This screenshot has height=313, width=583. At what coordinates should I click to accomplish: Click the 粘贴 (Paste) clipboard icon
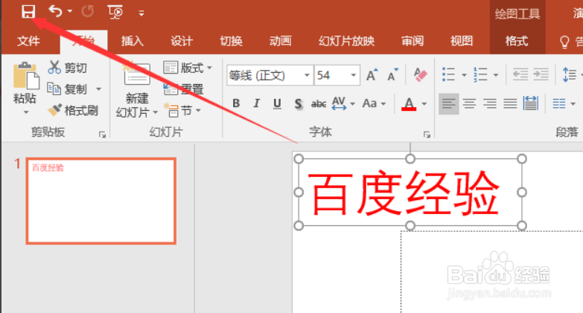click(x=25, y=76)
